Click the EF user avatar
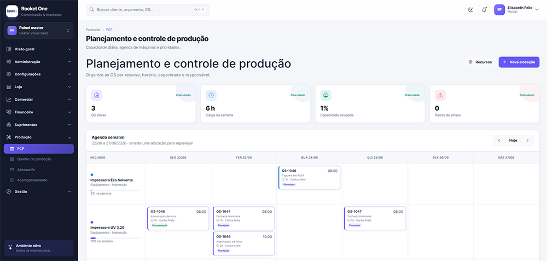This screenshot has height=261, width=547. coord(499,10)
